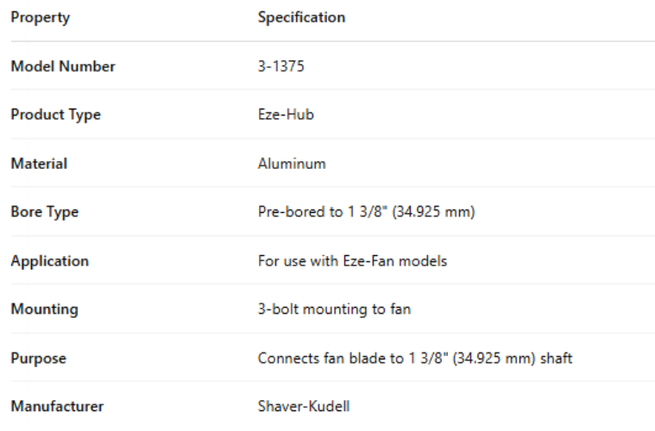Click the Property column header
The width and height of the screenshot is (655, 431).
pyautogui.click(x=41, y=17)
